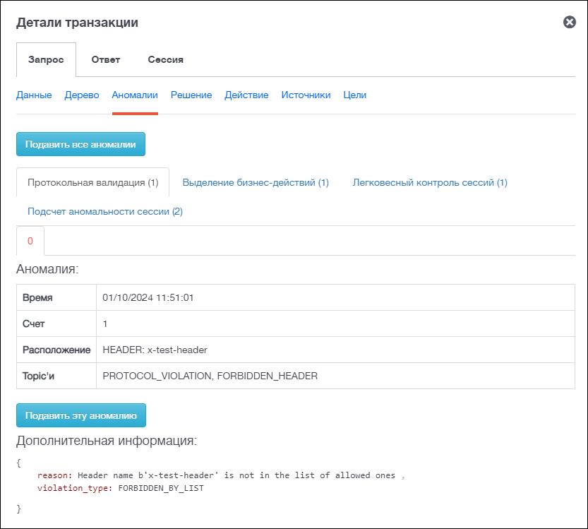Click HEADER: x-test-header location value
The width and height of the screenshot is (588, 529).
point(155,350)
